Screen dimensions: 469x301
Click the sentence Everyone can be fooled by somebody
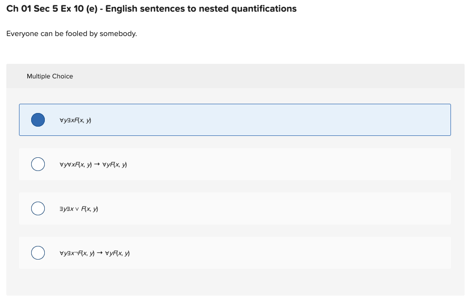71,34
